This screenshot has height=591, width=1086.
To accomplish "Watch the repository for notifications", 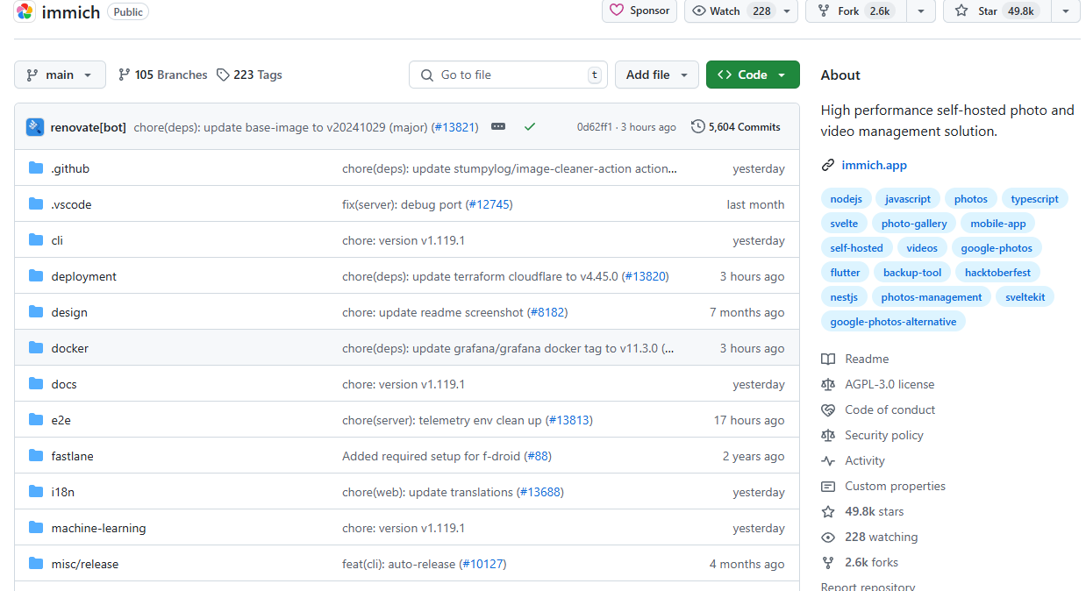I will coord(731,11).
